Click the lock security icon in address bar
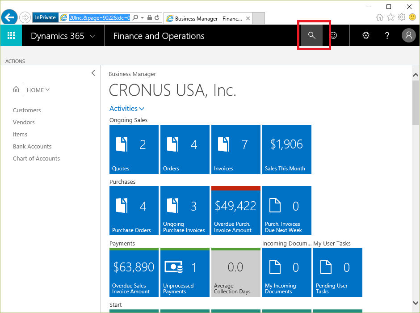 (x=150, y=18)
